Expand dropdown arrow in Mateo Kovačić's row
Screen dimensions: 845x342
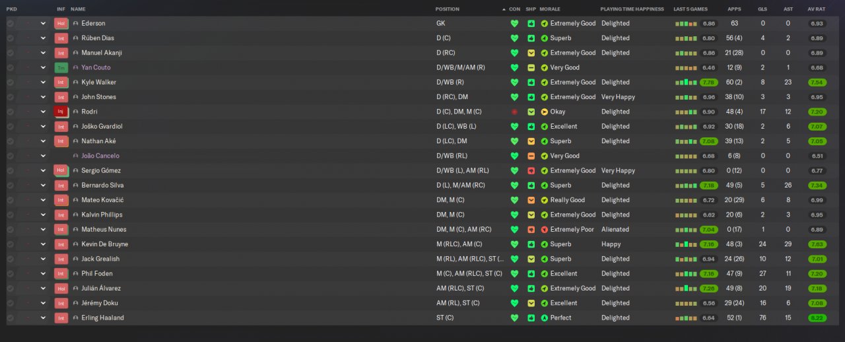click(x=44, y=200)
